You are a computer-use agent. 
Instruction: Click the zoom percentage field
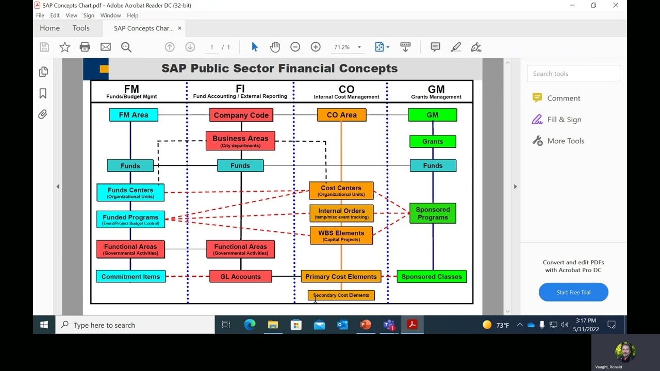(x=342, y=47)
